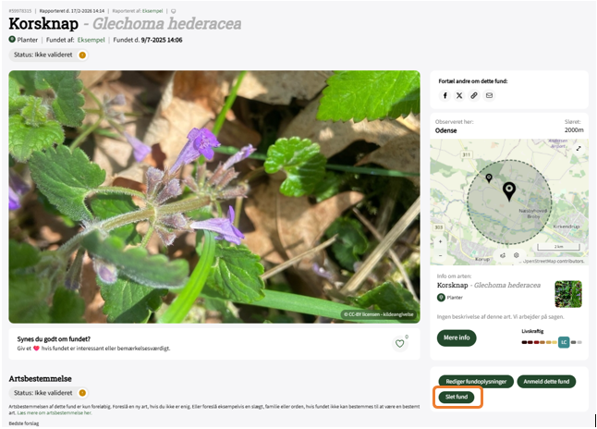Expand the map to fullscreen
Screen dimensions: 597x429
coord(579,148)
